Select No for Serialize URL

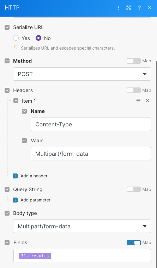pos(38,38)
